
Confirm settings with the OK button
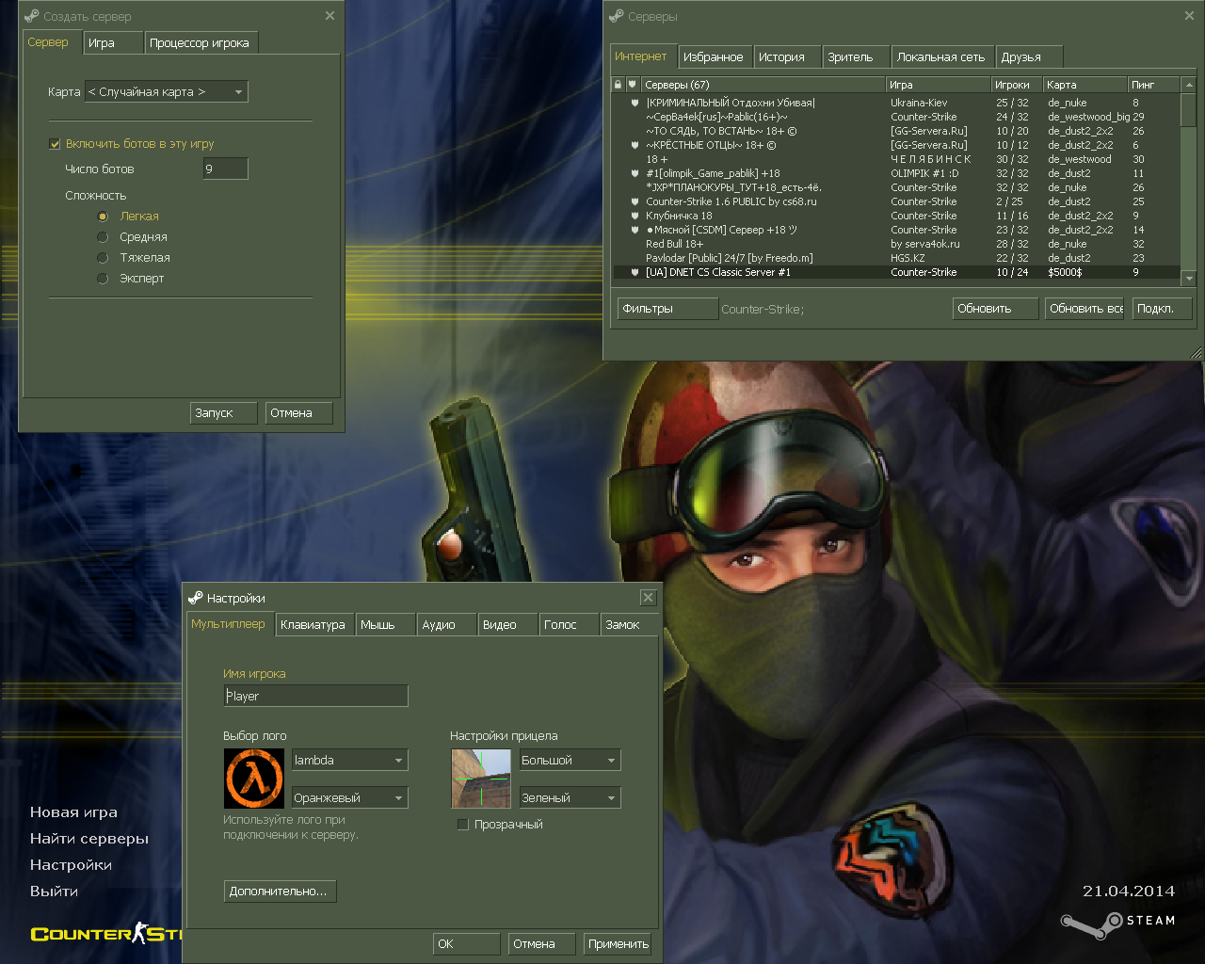466,944
